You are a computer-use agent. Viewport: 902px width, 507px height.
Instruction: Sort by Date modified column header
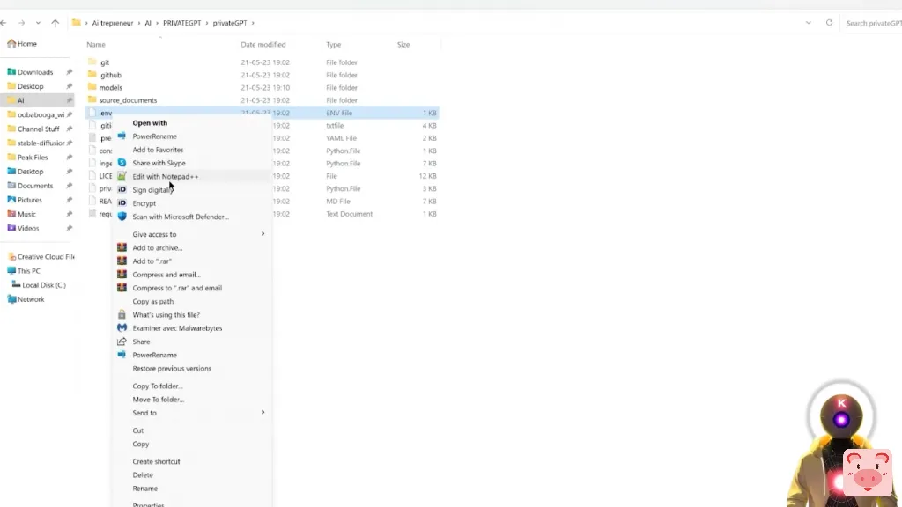[x=262, y=44]
